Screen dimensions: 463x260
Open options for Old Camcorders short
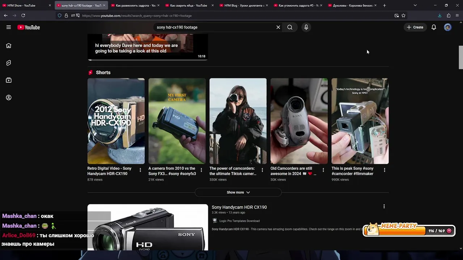coord(323,170)
